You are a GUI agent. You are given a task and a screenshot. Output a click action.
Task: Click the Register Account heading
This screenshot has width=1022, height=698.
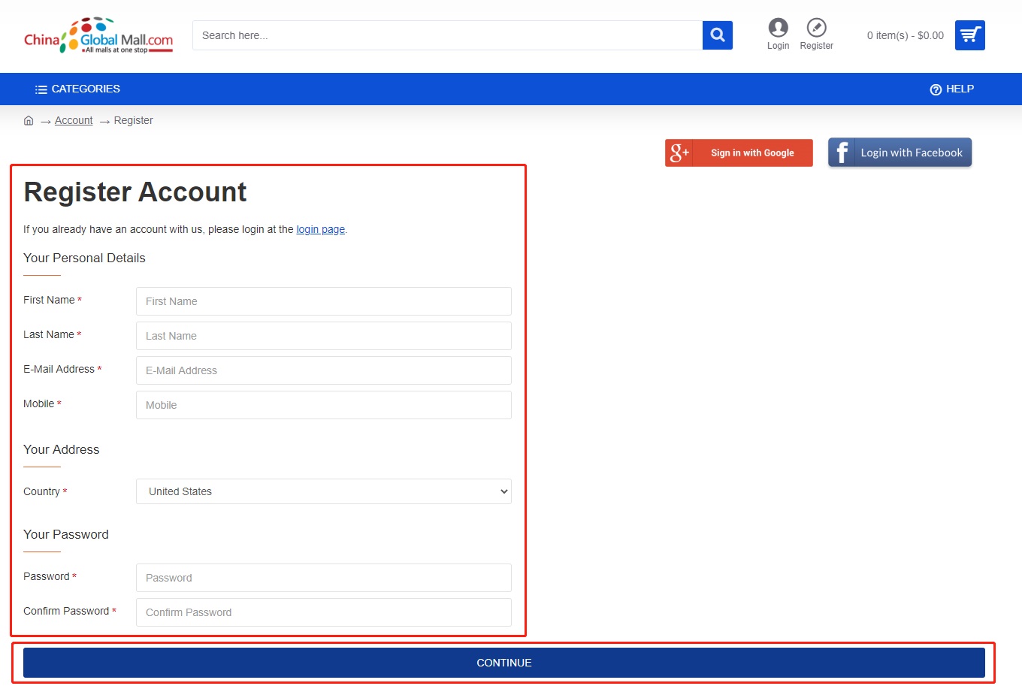coord(135,192)
